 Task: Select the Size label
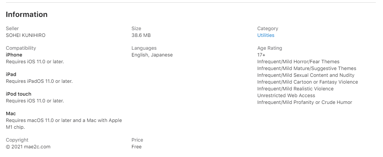pos(136,29)
